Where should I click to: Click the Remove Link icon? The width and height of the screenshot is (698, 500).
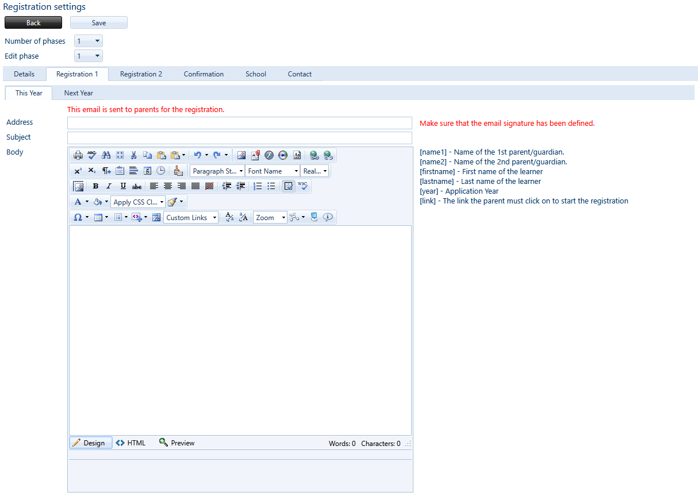point(328,155)
